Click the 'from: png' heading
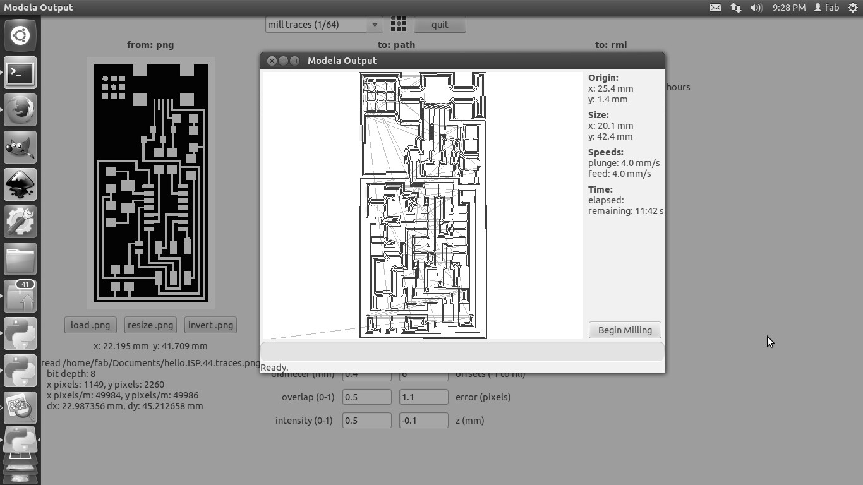This screenshot has height=485, width=863. 150,45
